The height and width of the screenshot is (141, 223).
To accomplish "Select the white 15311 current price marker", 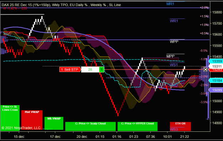I will 216,66.
